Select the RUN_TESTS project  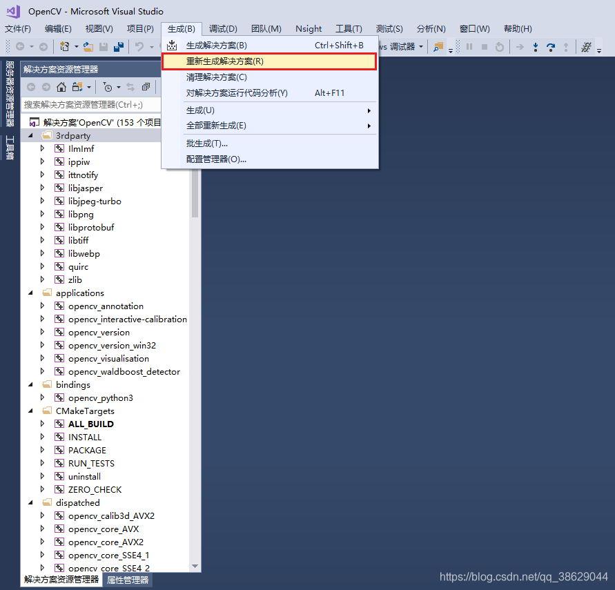(x=91, y=464)
